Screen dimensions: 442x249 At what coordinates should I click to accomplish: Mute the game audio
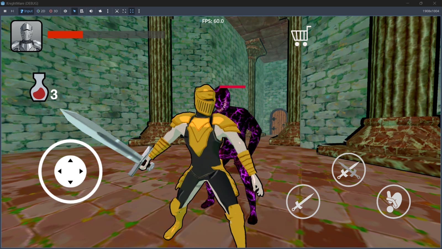coord(91,11)
